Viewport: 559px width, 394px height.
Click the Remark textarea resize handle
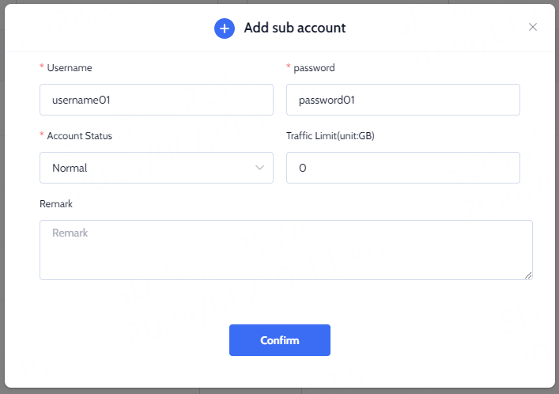point(528,275)
